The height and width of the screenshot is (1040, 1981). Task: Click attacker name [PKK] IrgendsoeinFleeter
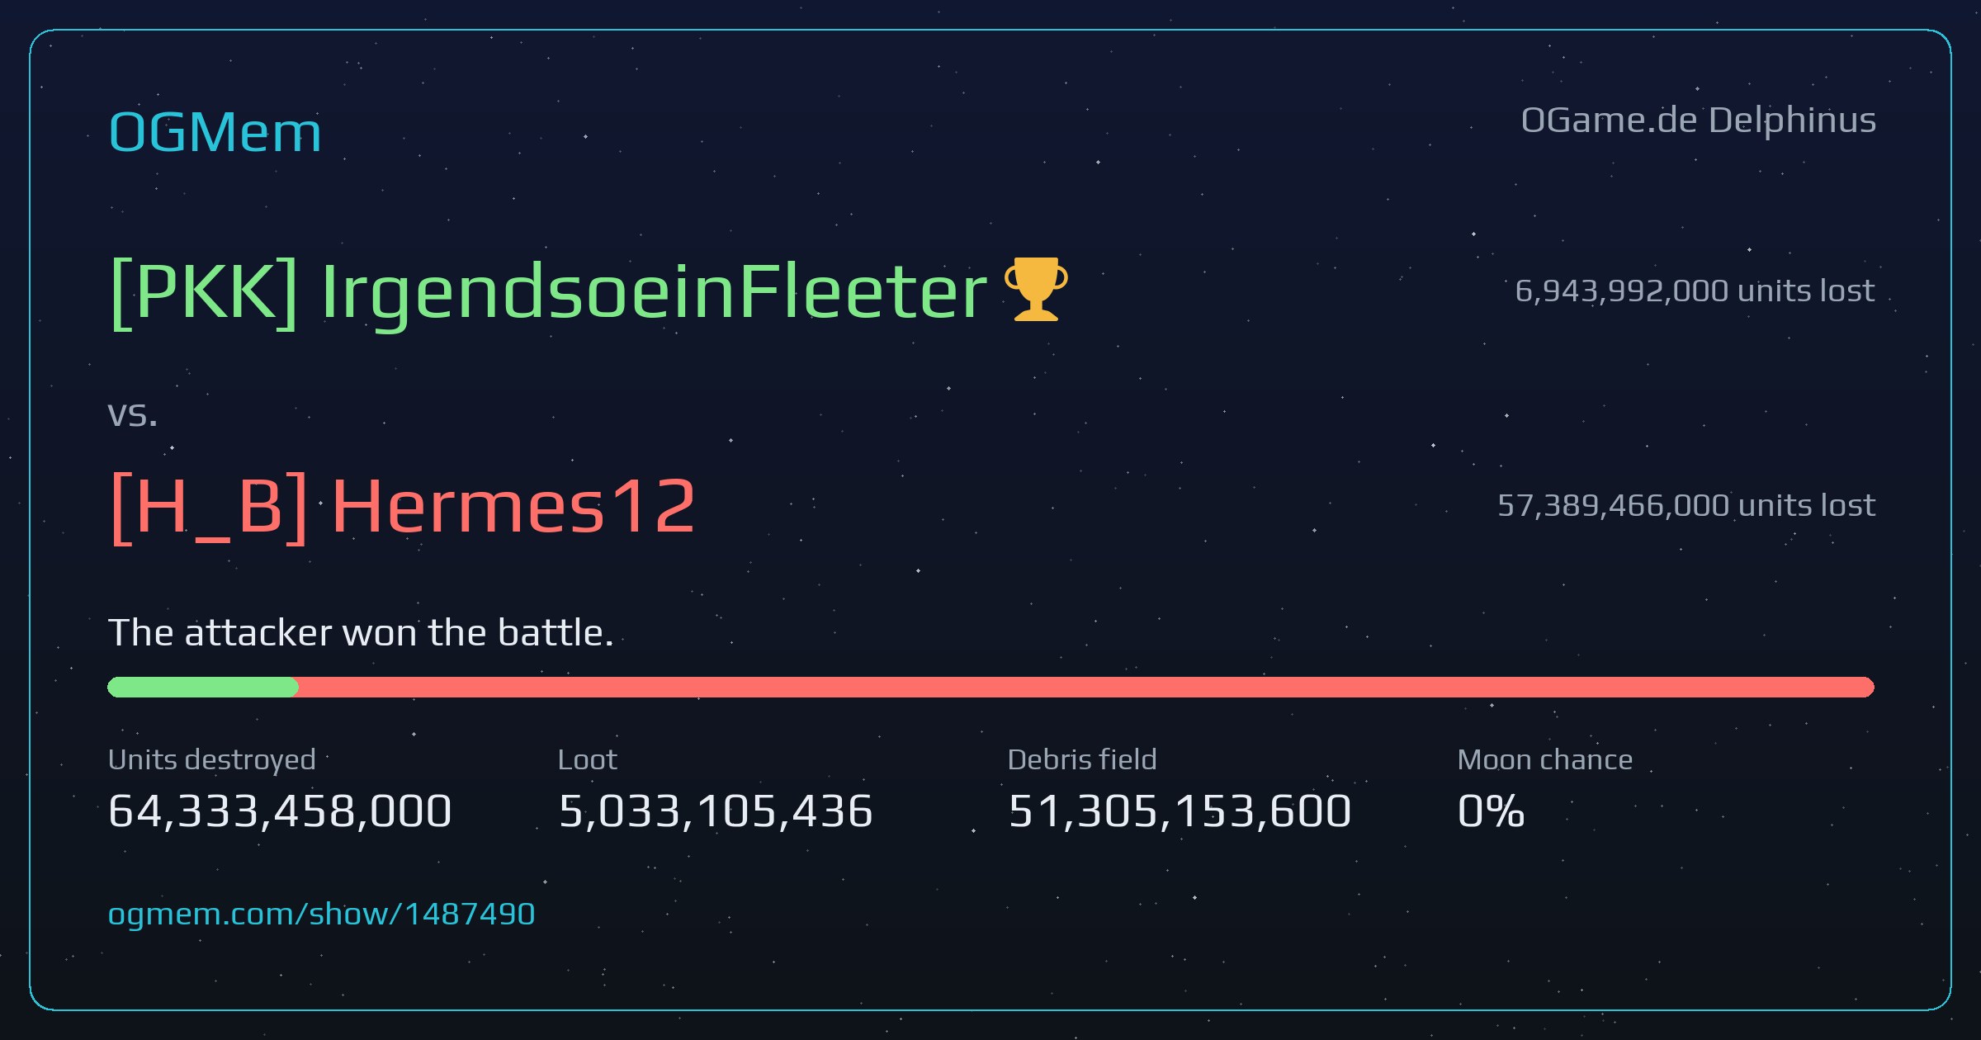(548, 292)
